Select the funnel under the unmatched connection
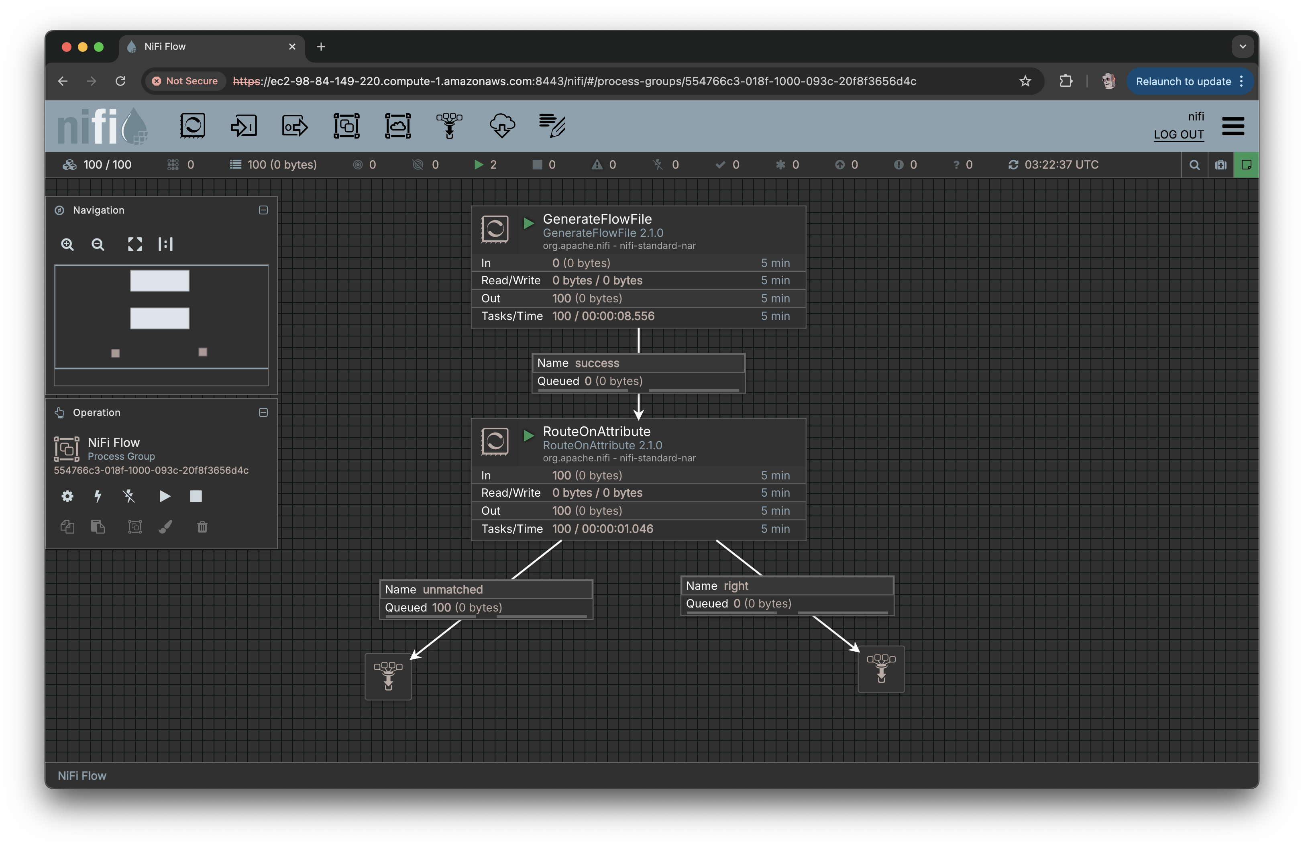 pyautogui.click(x=389, y=677)
